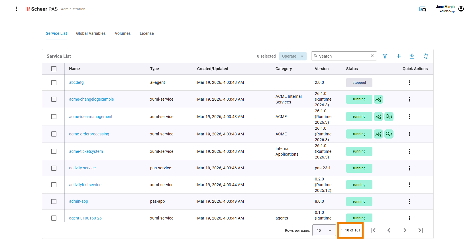Open the log analyzer icon for acme-changelogexample
This screenshot has width=475, height=248.
pyautogui.click(x=378, y=99)
